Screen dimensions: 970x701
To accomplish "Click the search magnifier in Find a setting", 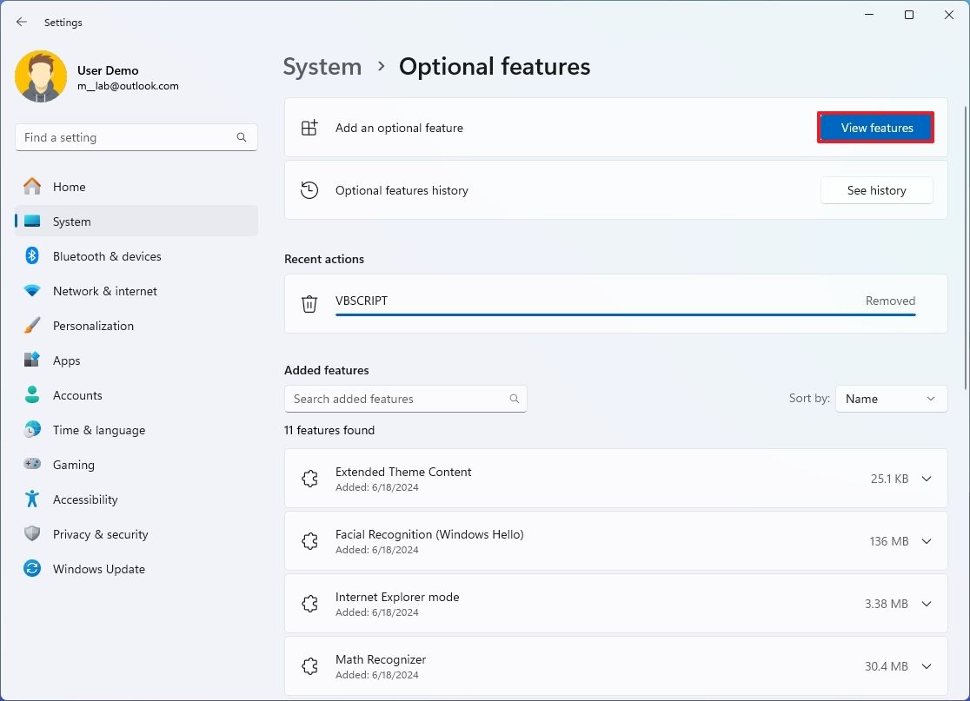I will 242,137.
